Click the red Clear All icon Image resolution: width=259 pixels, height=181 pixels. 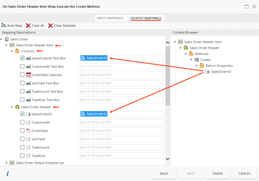[x=28, y=26]
